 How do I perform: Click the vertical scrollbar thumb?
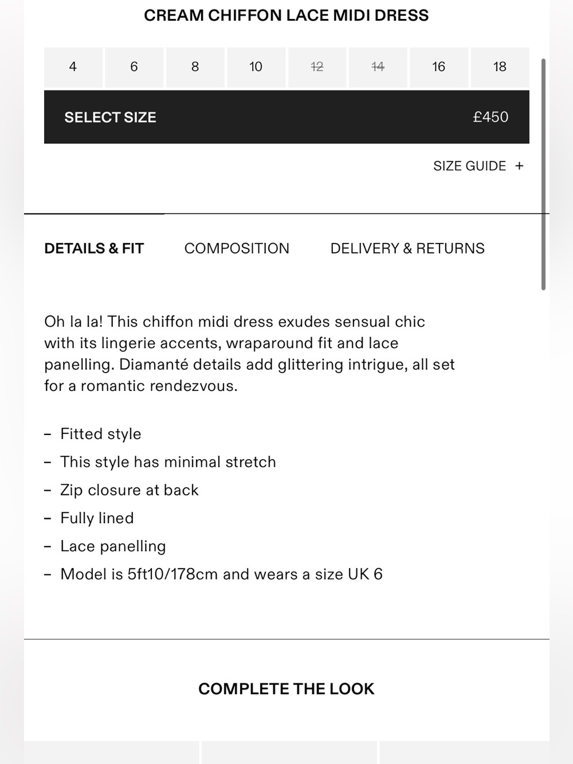coord(543,174)
